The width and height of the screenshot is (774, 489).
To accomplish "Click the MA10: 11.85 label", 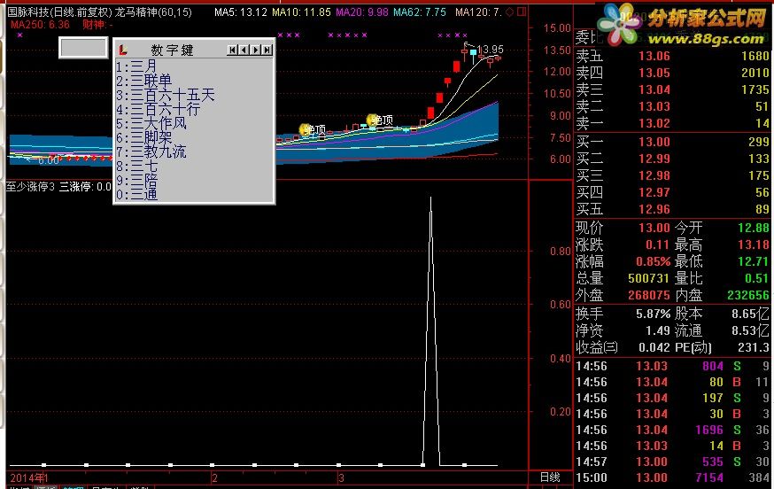I will [302, 12].
